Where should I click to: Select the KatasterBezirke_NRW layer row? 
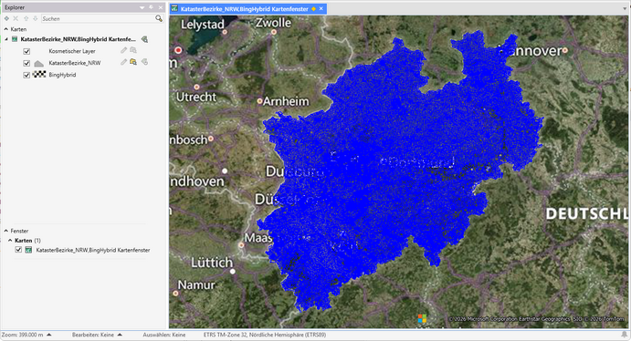(75, 63)
